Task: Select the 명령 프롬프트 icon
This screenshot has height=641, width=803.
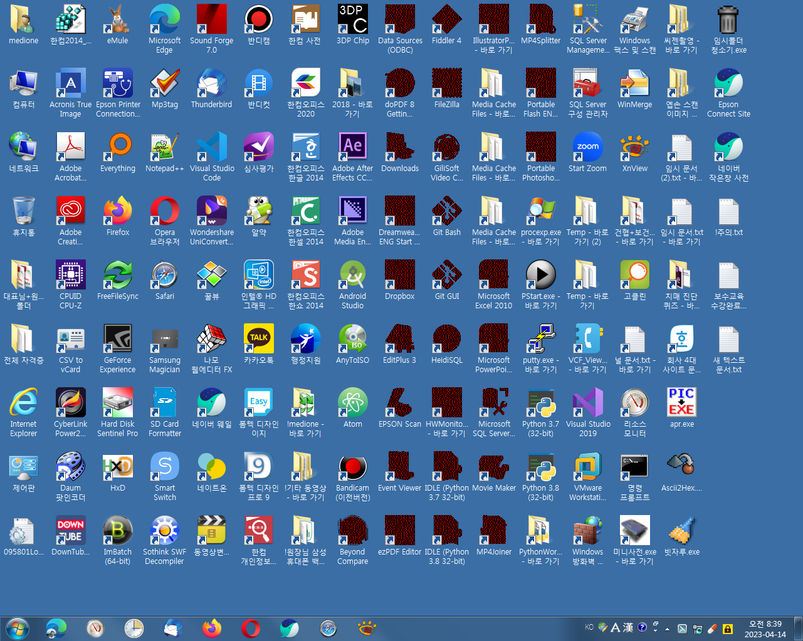Action: click(635, 476)
